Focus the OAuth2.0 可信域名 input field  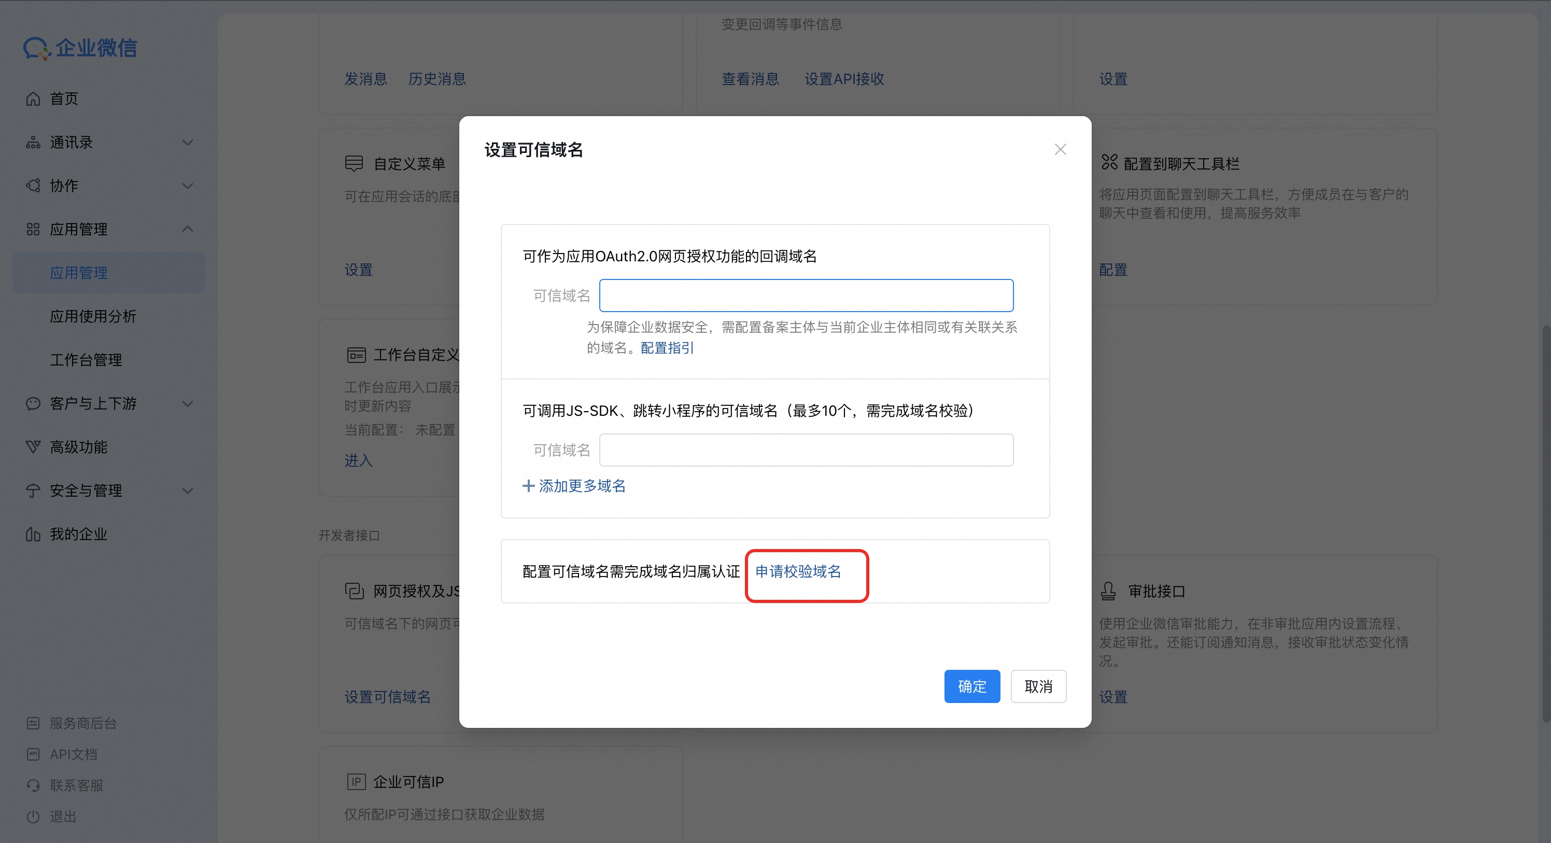pyautogui.click(x=806, y=296)
